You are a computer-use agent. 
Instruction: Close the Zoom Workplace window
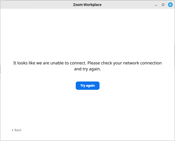(170, 5)
